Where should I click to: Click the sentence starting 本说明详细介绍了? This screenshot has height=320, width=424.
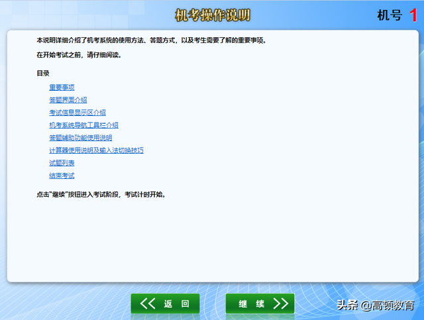152,40
